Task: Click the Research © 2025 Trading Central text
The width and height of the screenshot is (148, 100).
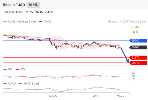Action: pyautogui.click(x=127, y=22)
